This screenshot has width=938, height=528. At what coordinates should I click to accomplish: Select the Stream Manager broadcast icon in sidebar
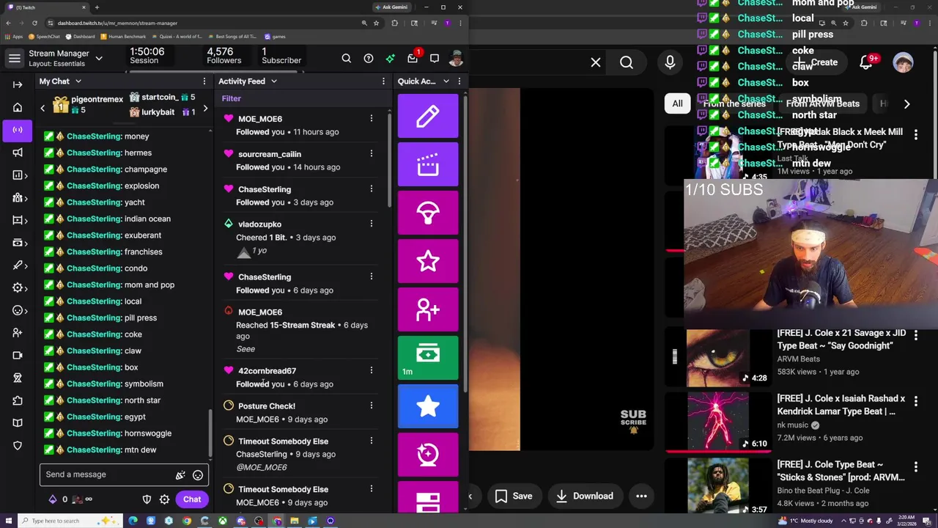coord(18,130)
